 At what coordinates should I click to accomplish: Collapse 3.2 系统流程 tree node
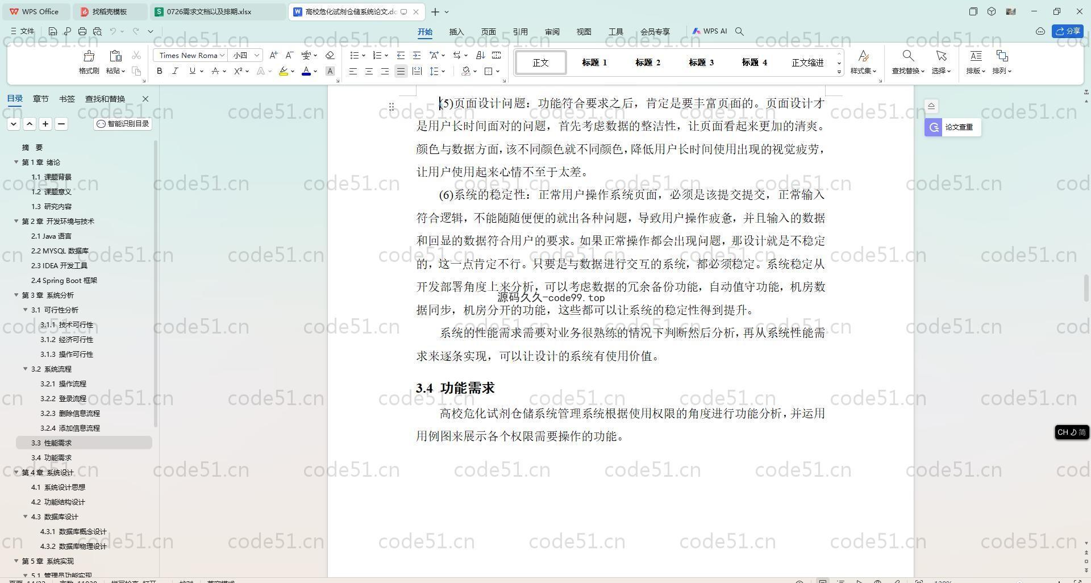pos(26,369)
